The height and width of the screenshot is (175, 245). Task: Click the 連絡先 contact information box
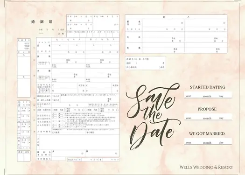click(x=145, y=63)
